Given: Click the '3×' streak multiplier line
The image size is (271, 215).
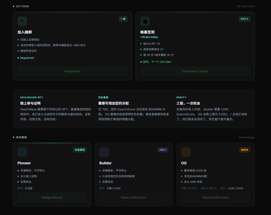Looking at the screenshot, I should coord(153,49).
